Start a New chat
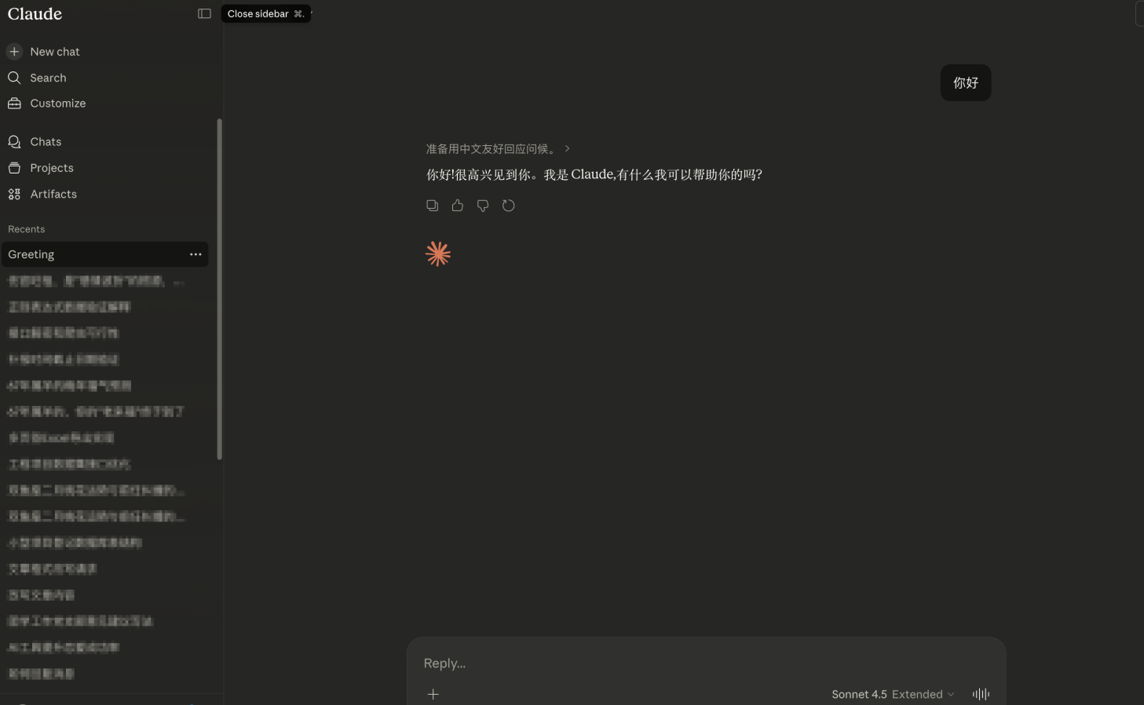1144x705 pixels. click(x=55, y=52)
